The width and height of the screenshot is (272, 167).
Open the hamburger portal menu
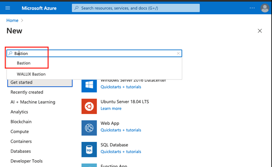[8, 8]
